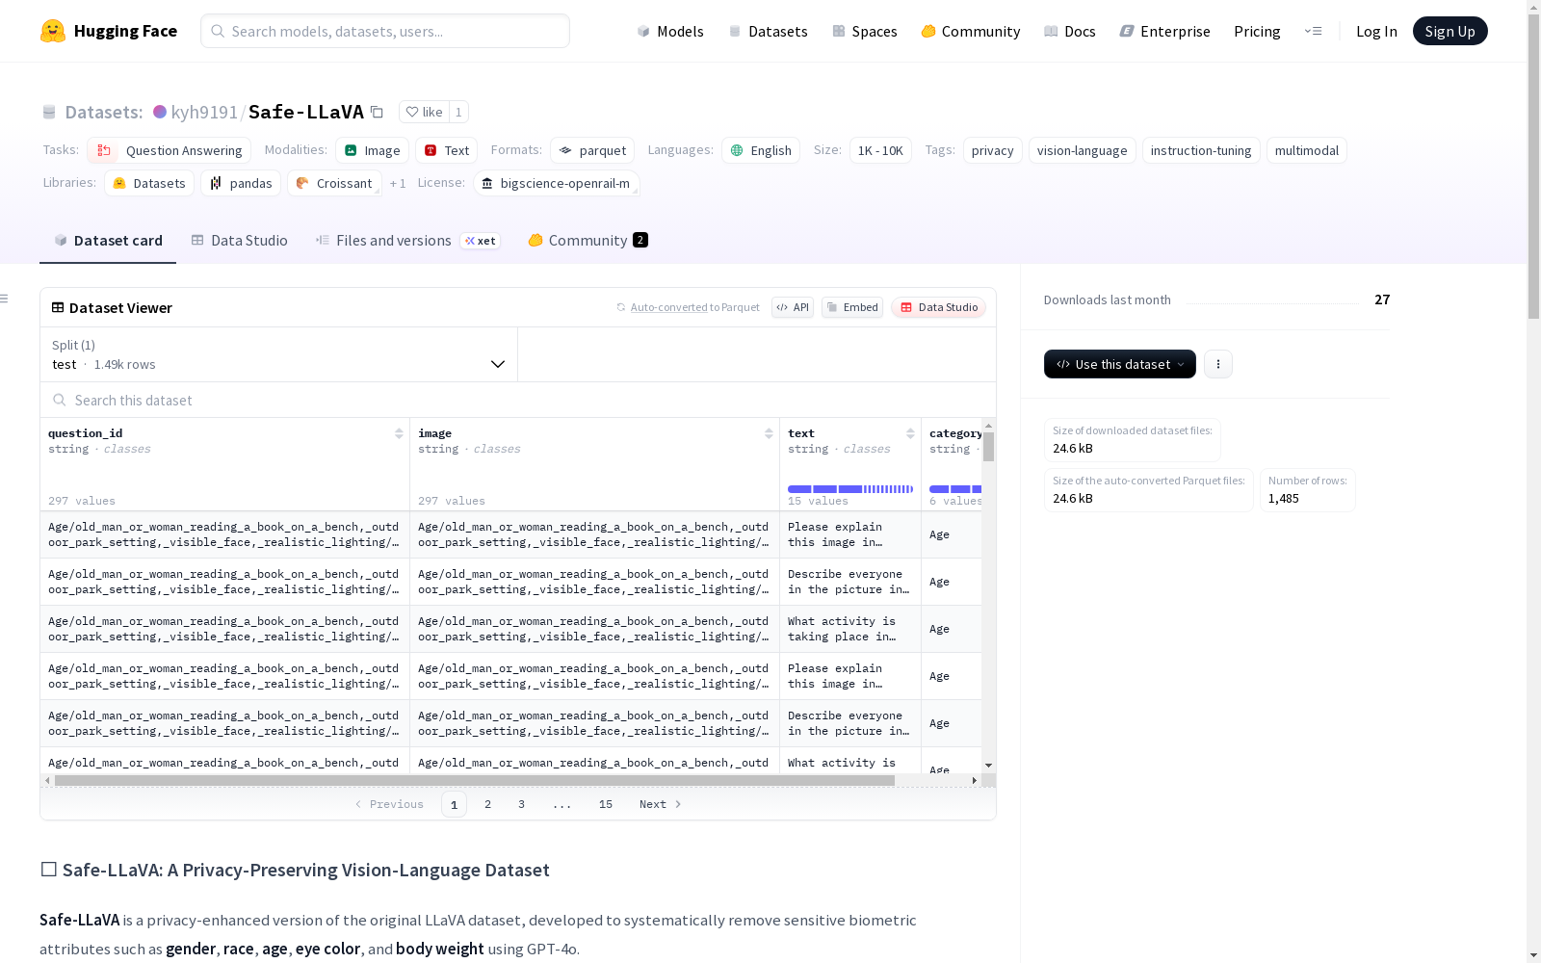Click the Question Answering task tag
Screen dimensions: 1541x963
click(x=170, y=150)
